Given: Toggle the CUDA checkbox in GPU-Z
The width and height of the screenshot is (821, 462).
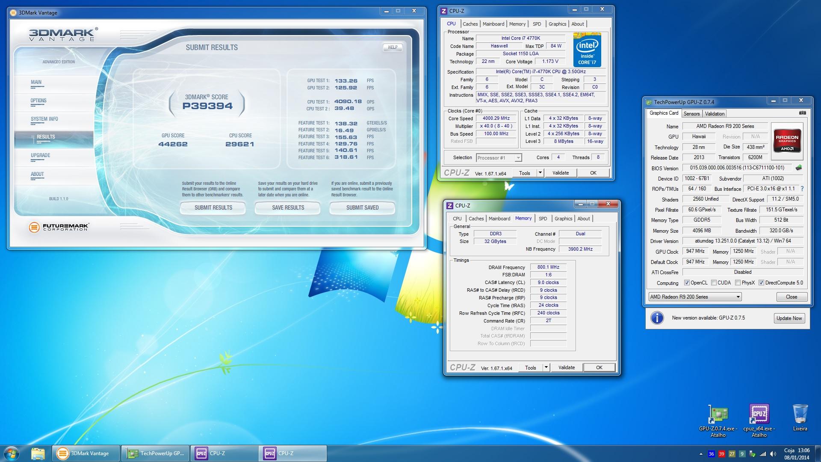Looking at the screenshot, I should 714,283.
